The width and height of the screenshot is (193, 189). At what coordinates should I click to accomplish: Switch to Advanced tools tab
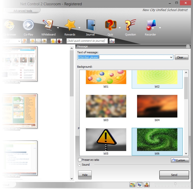pyautogui.click(x=23, y=11)
